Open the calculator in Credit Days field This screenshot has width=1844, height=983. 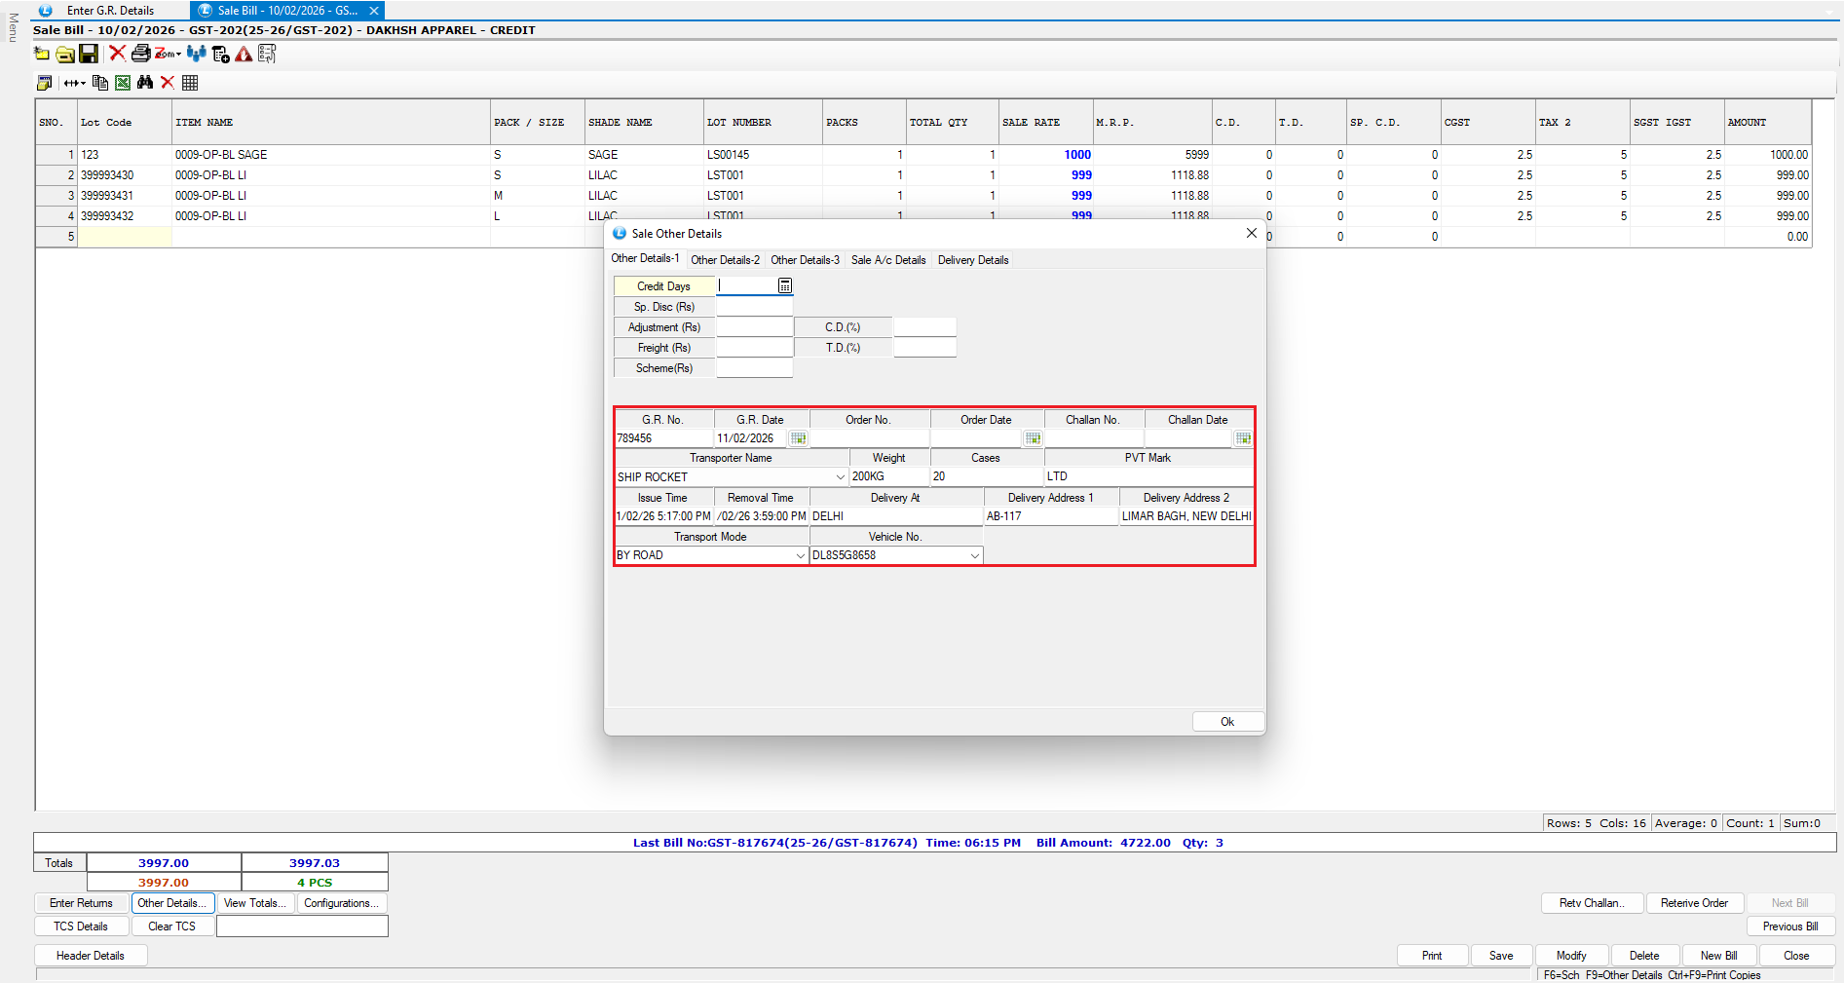coord(785,286)
